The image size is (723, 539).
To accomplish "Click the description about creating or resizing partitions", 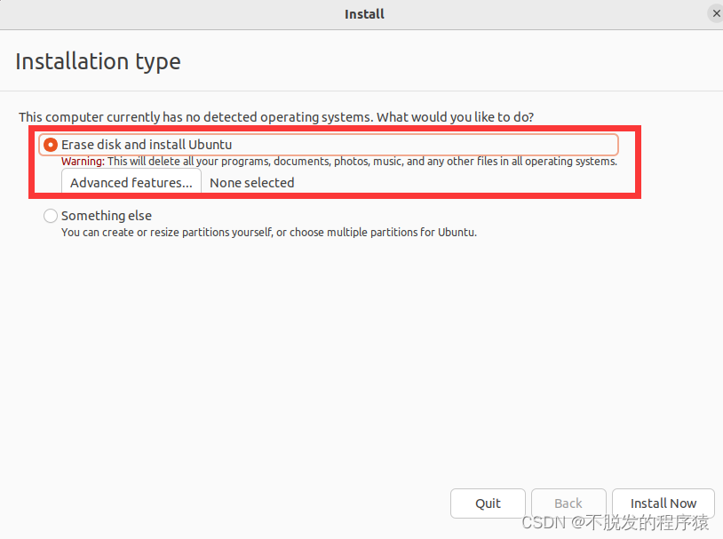I will (269, 233).
